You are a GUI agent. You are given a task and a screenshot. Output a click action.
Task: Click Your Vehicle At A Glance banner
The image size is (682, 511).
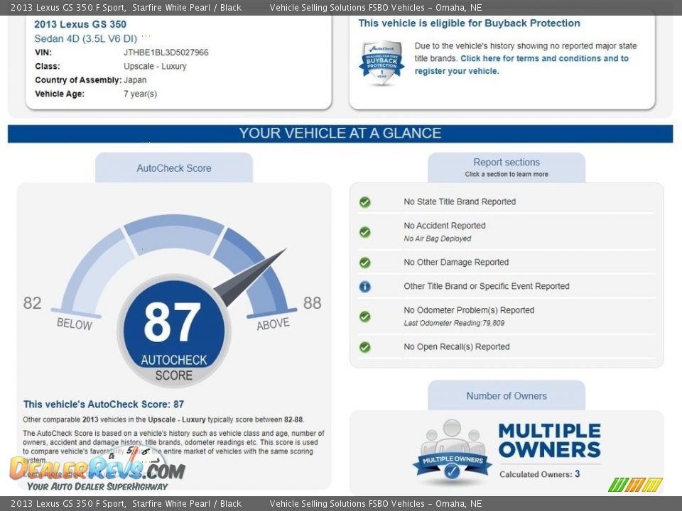point(340,133)
